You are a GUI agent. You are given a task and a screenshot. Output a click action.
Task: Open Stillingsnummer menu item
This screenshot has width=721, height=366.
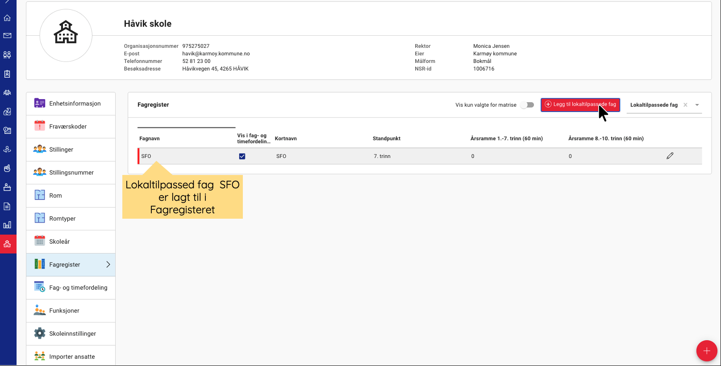click(71, 173)
